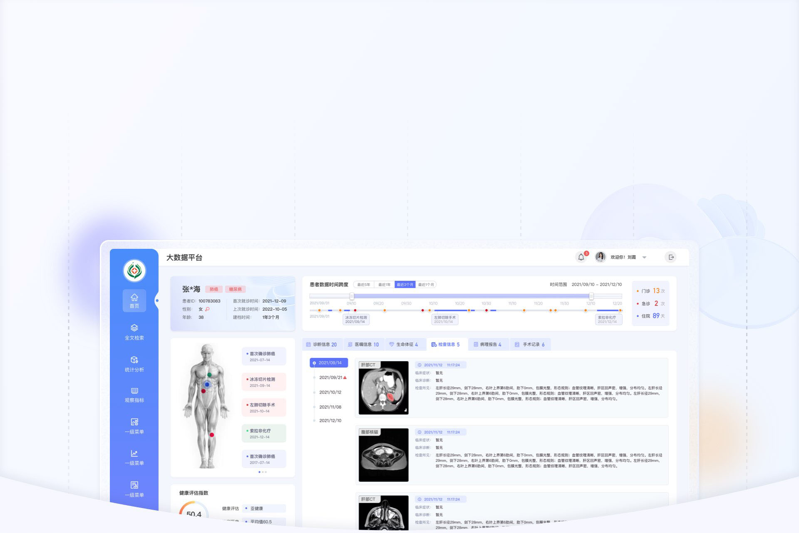Click the left time-range slider handle
Screen dimensions: 799x533
point(352,296)
